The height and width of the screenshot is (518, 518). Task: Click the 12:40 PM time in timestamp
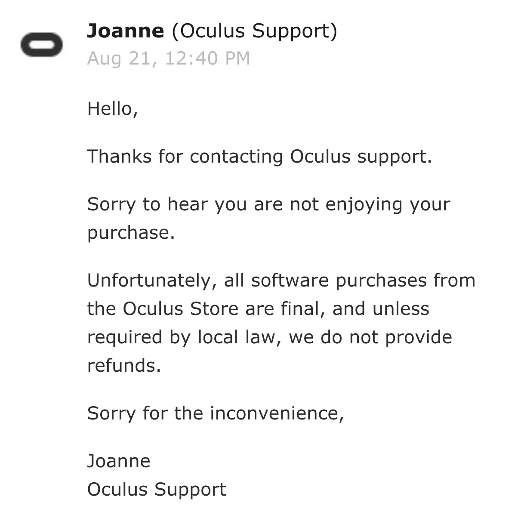207,59
